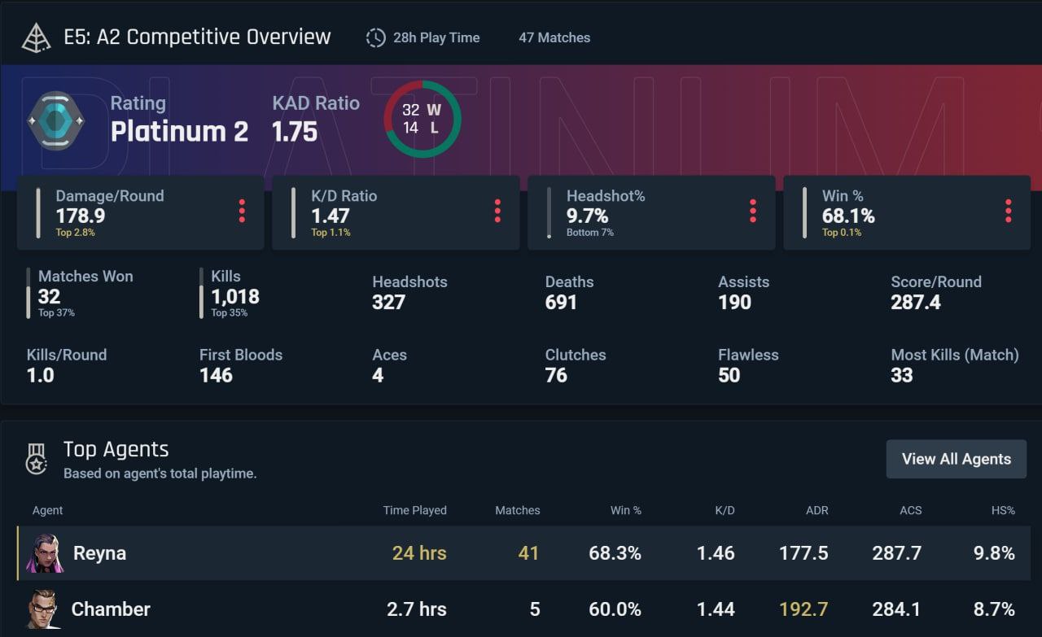Click the Platinum 2 rating text

(179, 132)
